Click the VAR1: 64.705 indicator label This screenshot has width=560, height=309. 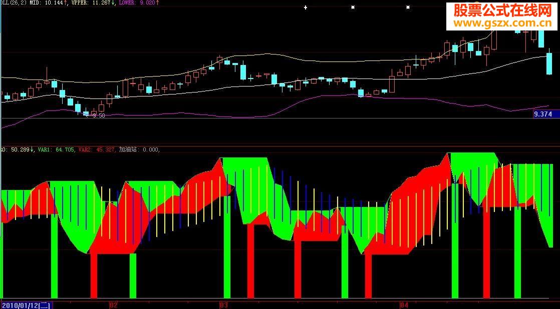point(57,150)
